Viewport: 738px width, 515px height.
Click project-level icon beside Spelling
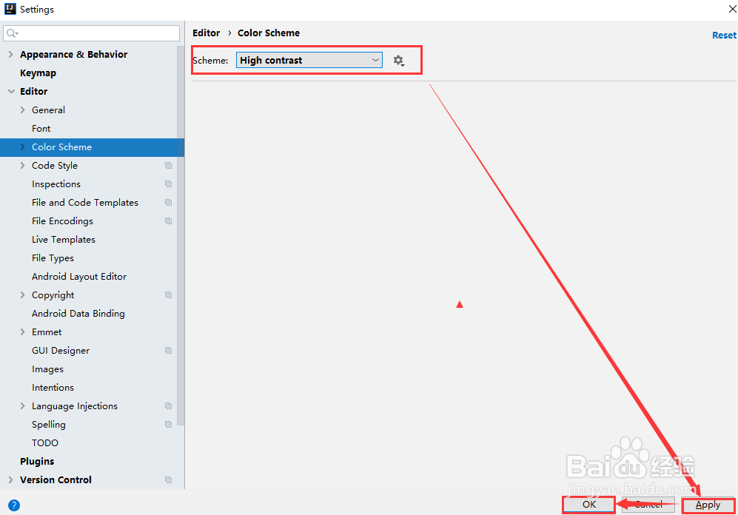pos(169,424)
